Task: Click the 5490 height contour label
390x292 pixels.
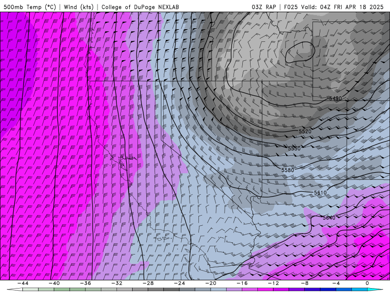Action: (x=335, y=98)
